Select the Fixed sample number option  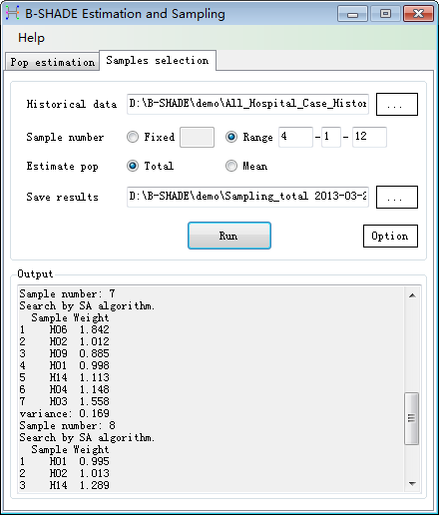click(133, 137)
